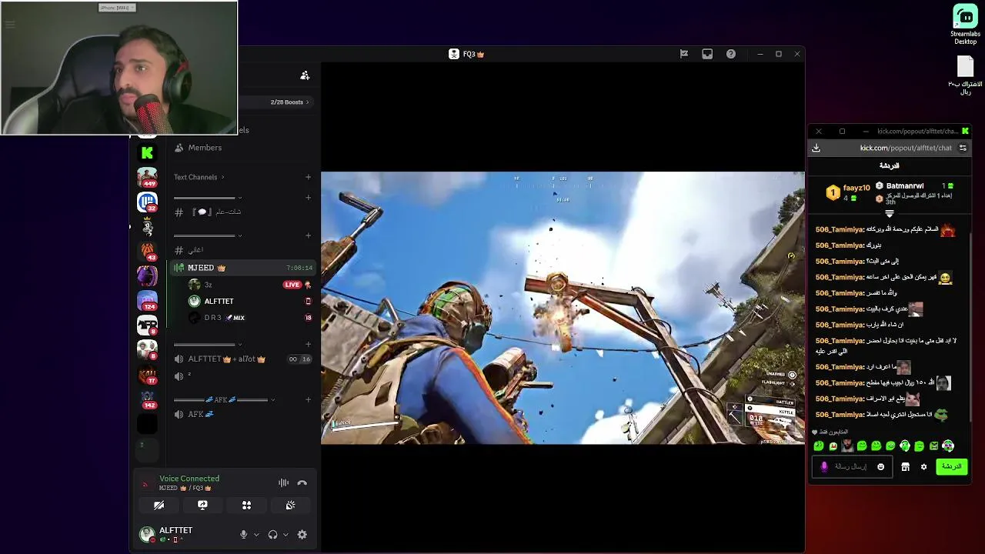Image resolution: width=985 pixels, height=554 pixels.
Task: Click the kick.com/popout/alfttet/chat address bar
Action: tap(906, 148)
